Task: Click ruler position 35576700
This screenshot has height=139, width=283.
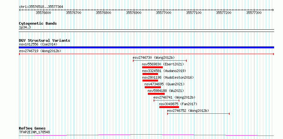Action: point(74,13)
